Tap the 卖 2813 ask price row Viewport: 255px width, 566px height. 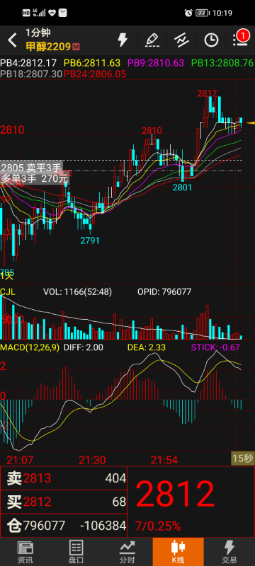tap(64, 478)
